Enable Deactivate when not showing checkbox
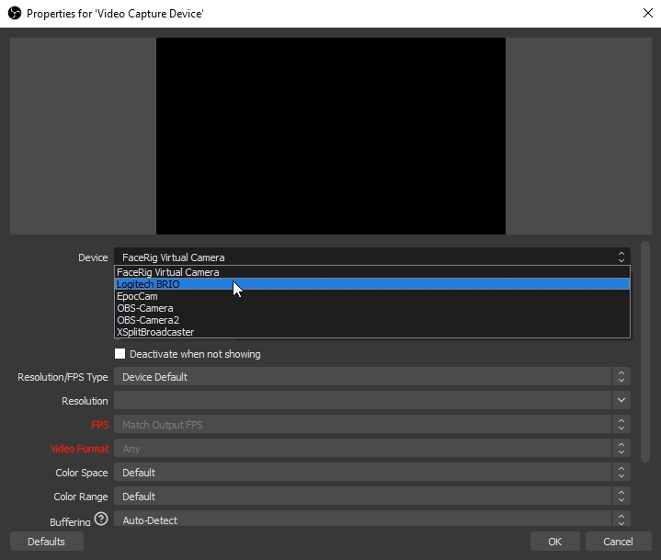The image size is (661, 560). pos(120,354)
